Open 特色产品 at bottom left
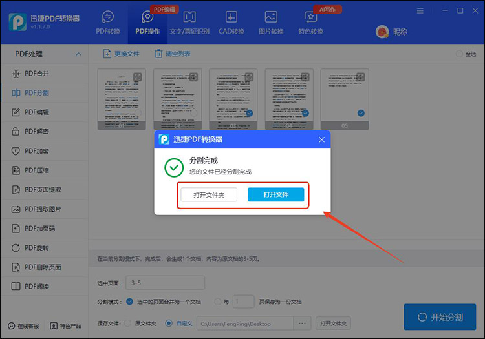The height and width of the screenshot is (339, 485). 65,326
